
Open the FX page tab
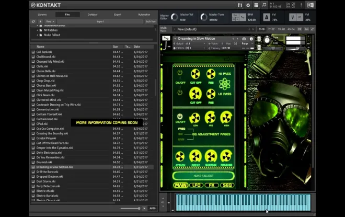[212, 185]
